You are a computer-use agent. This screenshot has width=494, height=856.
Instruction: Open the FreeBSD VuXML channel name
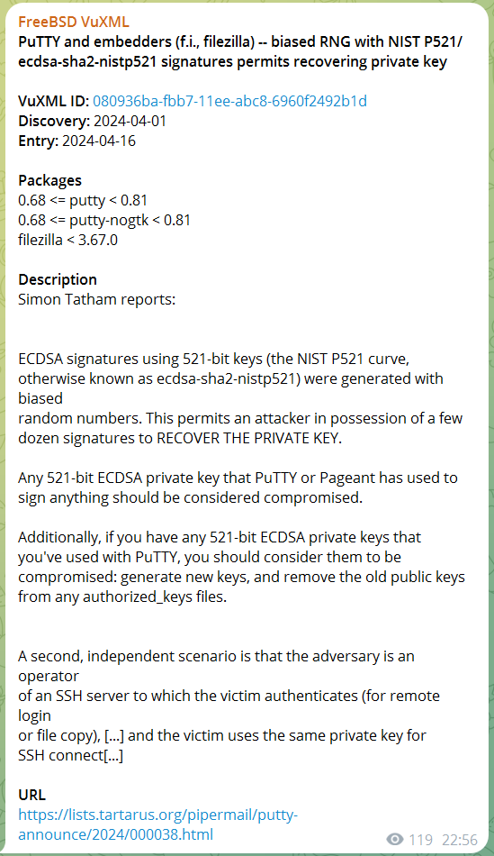pos(74,22)
